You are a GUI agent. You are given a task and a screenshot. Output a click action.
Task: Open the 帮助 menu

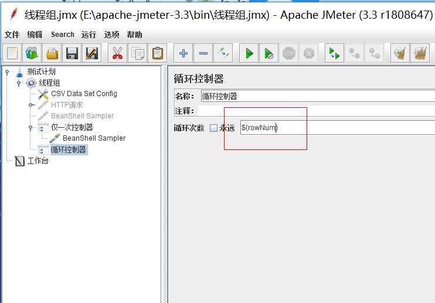tap(135, 35)
